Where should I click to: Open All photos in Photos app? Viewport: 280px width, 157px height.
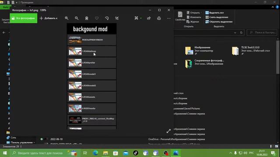pos(23,18)
